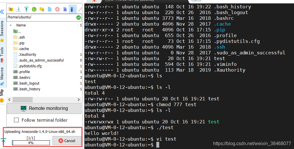The width and height of the screenshot is (294, 149).
Task: Click the download selected files icon
Action: click(19, 9)
